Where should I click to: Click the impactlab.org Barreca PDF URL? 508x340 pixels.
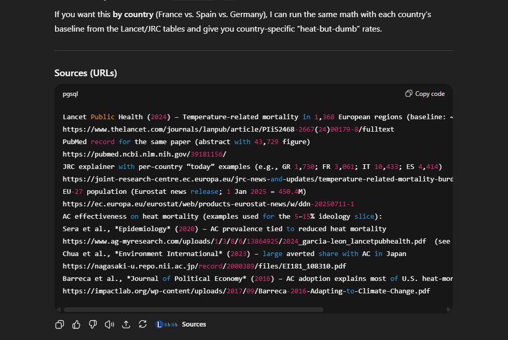246,291
